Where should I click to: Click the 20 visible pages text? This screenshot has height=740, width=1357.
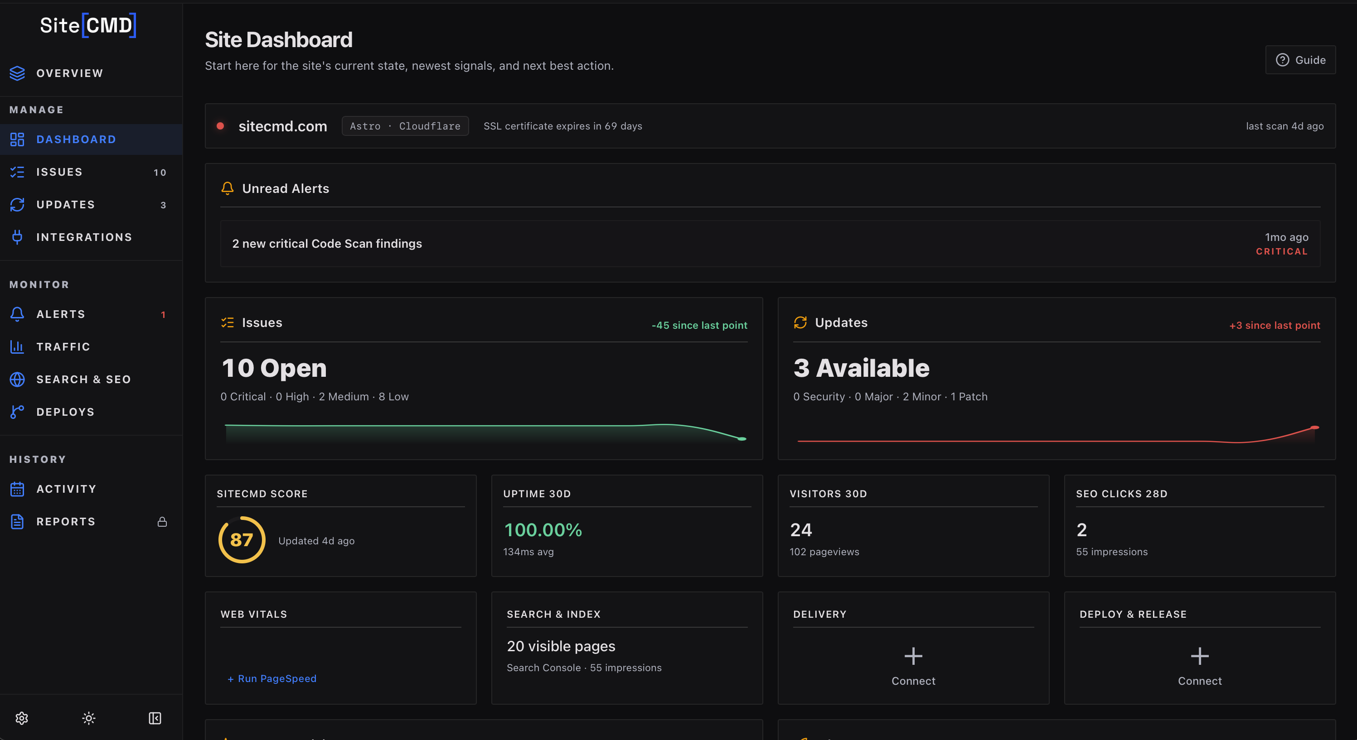point(561,646)
